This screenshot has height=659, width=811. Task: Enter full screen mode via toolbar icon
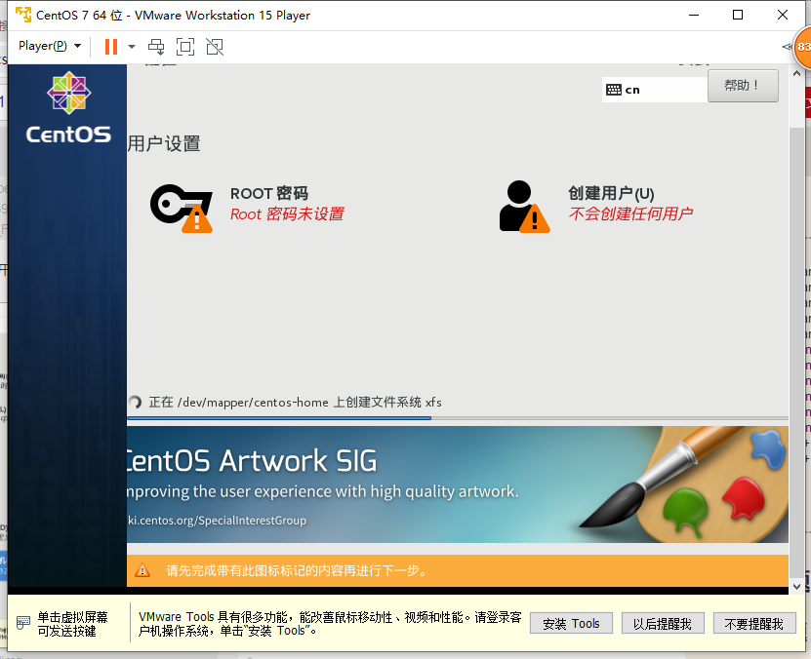point(185,47)
